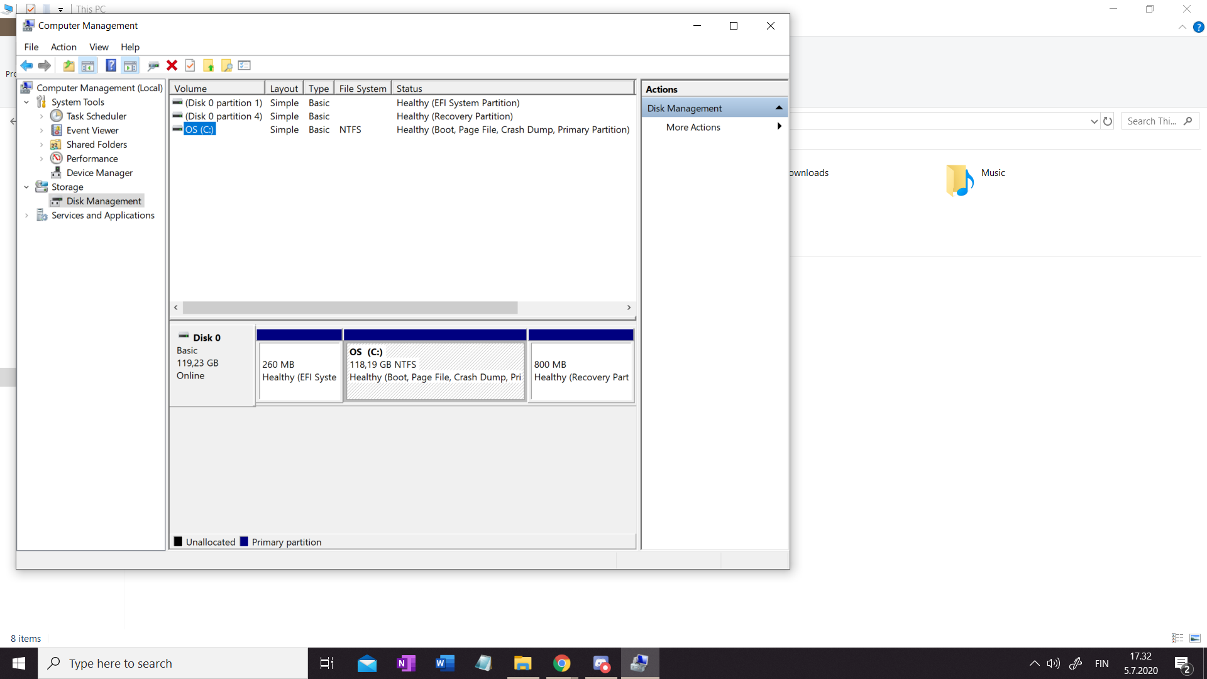The width and height of the screenshot is (1207, 679).
Task: Click the disk connect toolbar icon
Action: [153, 65]
